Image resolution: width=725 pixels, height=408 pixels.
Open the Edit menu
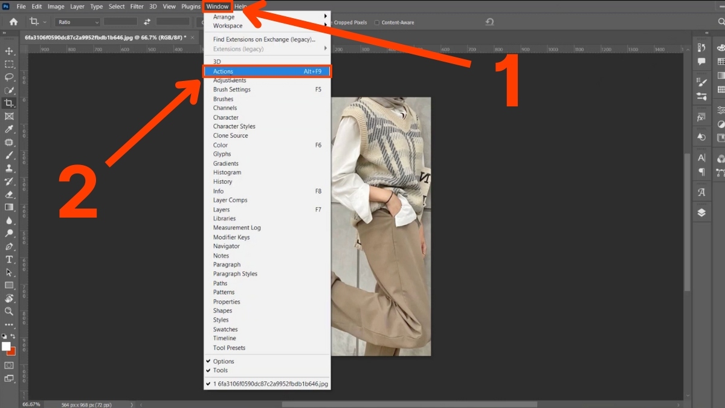point(37,7)
